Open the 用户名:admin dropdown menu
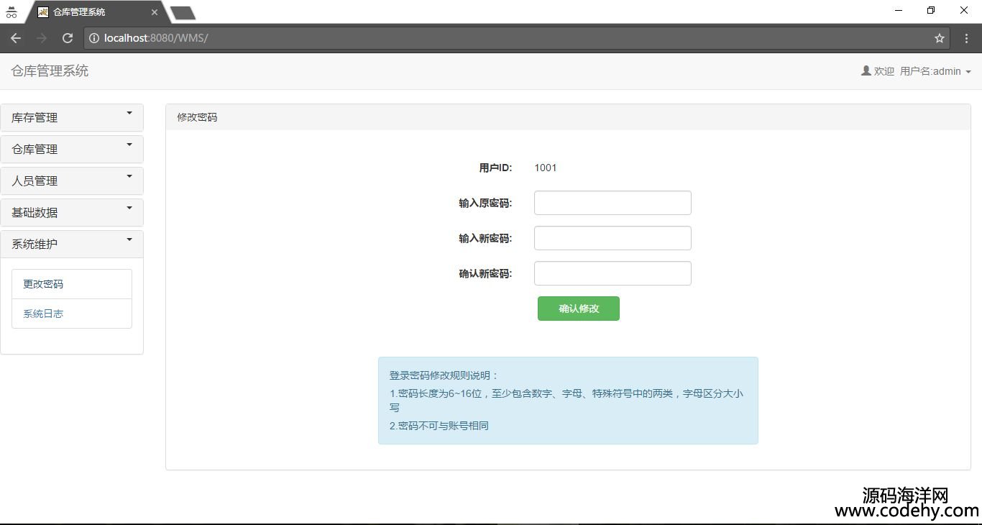This screenshot has height=525, width=982. [935, 71]
